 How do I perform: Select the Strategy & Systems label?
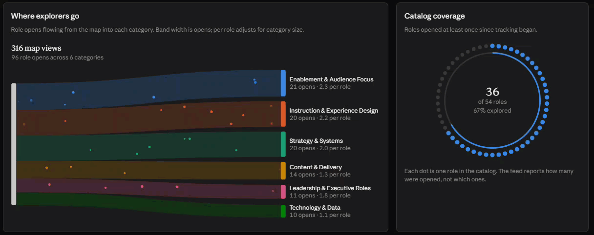316,141
